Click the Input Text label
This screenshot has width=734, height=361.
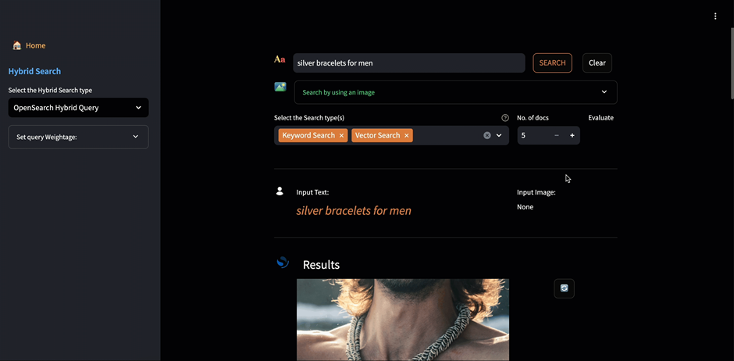pos(312,192)
